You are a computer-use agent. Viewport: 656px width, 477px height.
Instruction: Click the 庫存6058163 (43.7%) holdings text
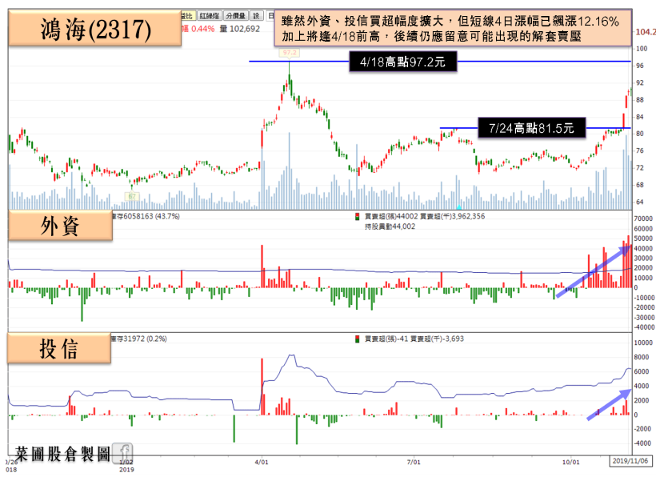[146, 216]
